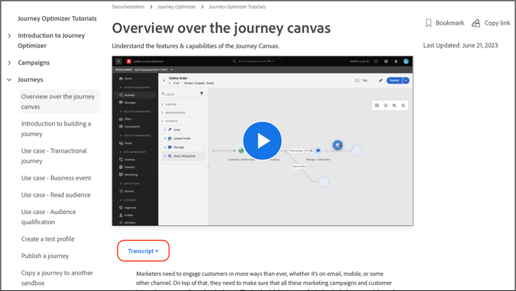The height and width of the screenshot is (291, 516).
Task: Click the Bookmark icon
Action: click(x=429, y=23)
